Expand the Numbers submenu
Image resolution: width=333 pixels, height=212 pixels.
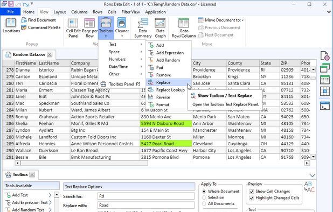point(122,59)
